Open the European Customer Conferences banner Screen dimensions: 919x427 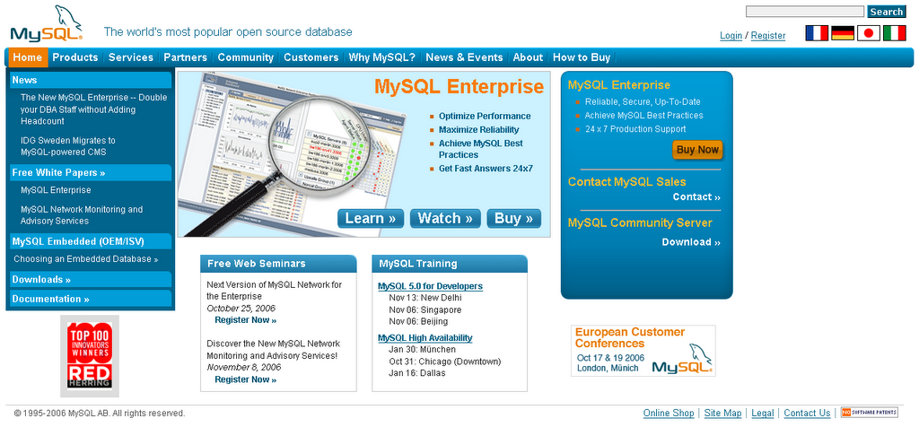click(643, 350)
